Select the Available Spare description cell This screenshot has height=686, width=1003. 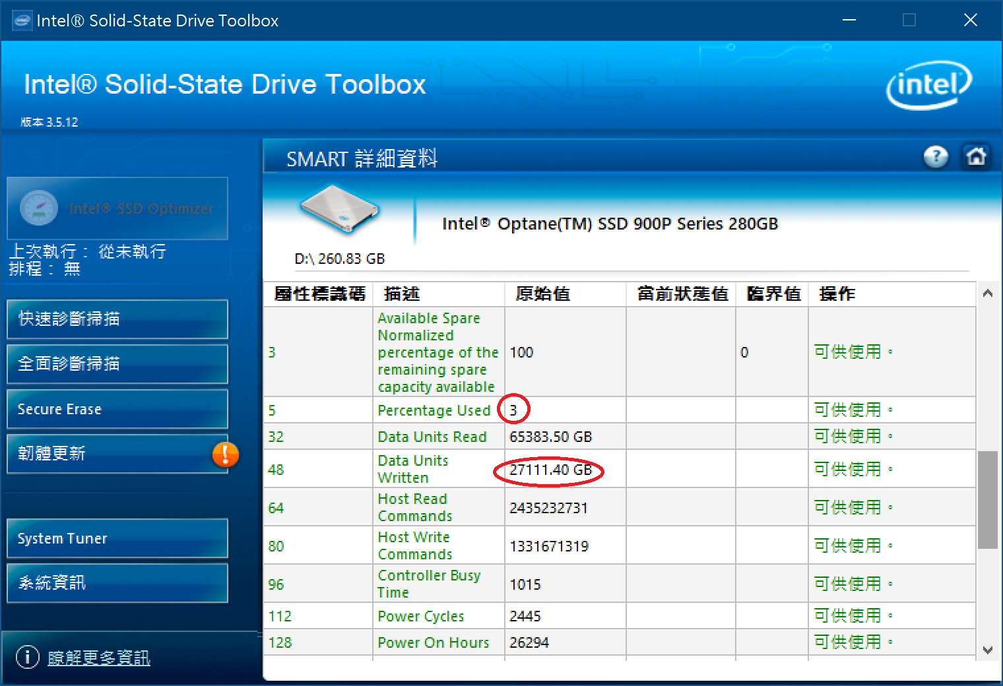click(438, 352)
